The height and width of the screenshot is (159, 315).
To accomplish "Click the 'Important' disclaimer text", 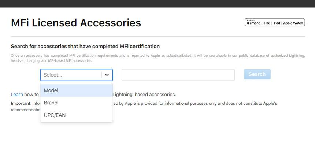I will [144, 107].
